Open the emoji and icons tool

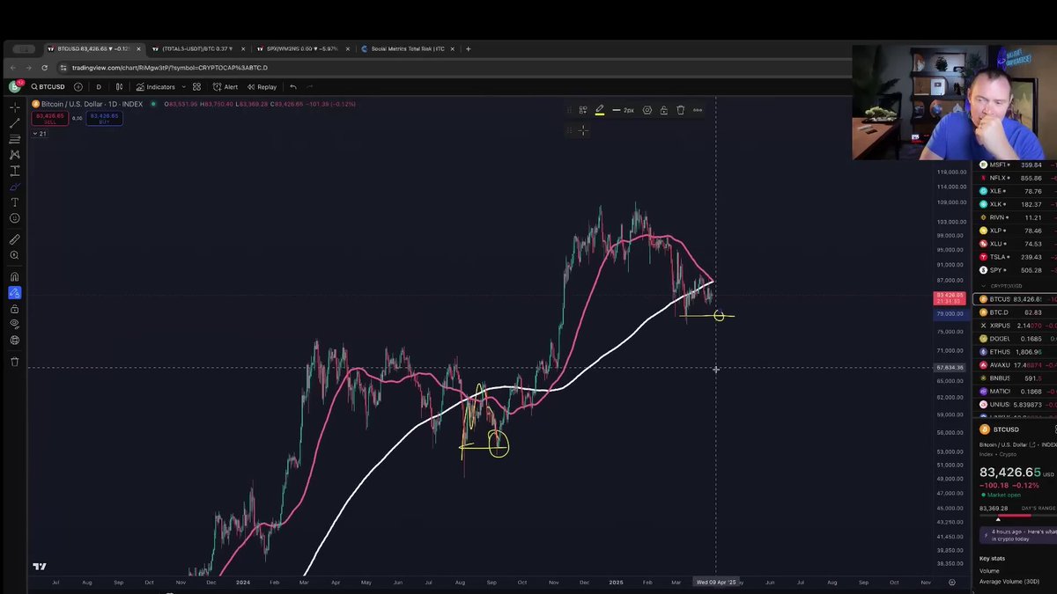[15, 218]
